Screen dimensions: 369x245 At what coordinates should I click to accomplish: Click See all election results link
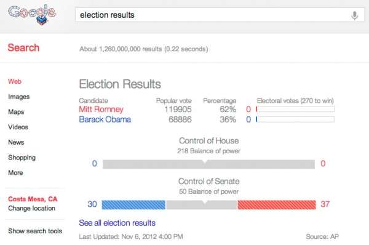point(117,223)
